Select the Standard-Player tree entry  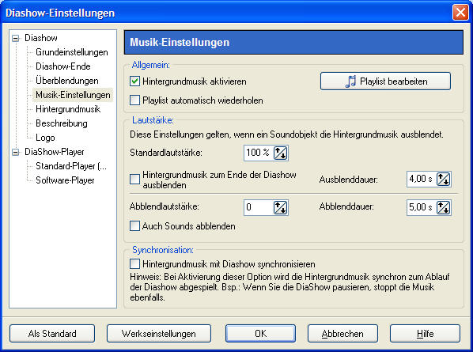pos(71,166)
